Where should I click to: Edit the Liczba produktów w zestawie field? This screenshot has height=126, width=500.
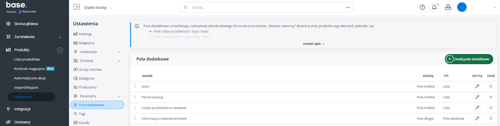[477, 108]
